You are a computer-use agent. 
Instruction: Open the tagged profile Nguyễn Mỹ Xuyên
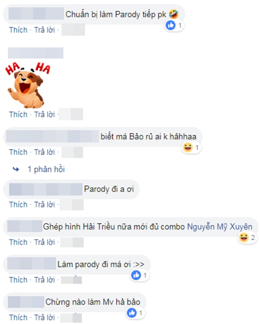pyautogui.click(x=220, y=227)
